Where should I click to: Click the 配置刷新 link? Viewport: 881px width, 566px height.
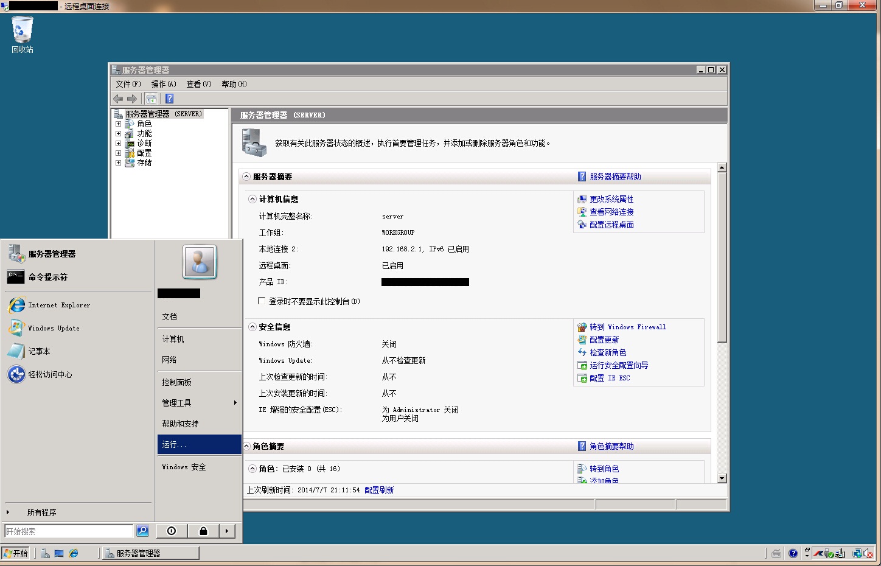click(x=379, y=490)
